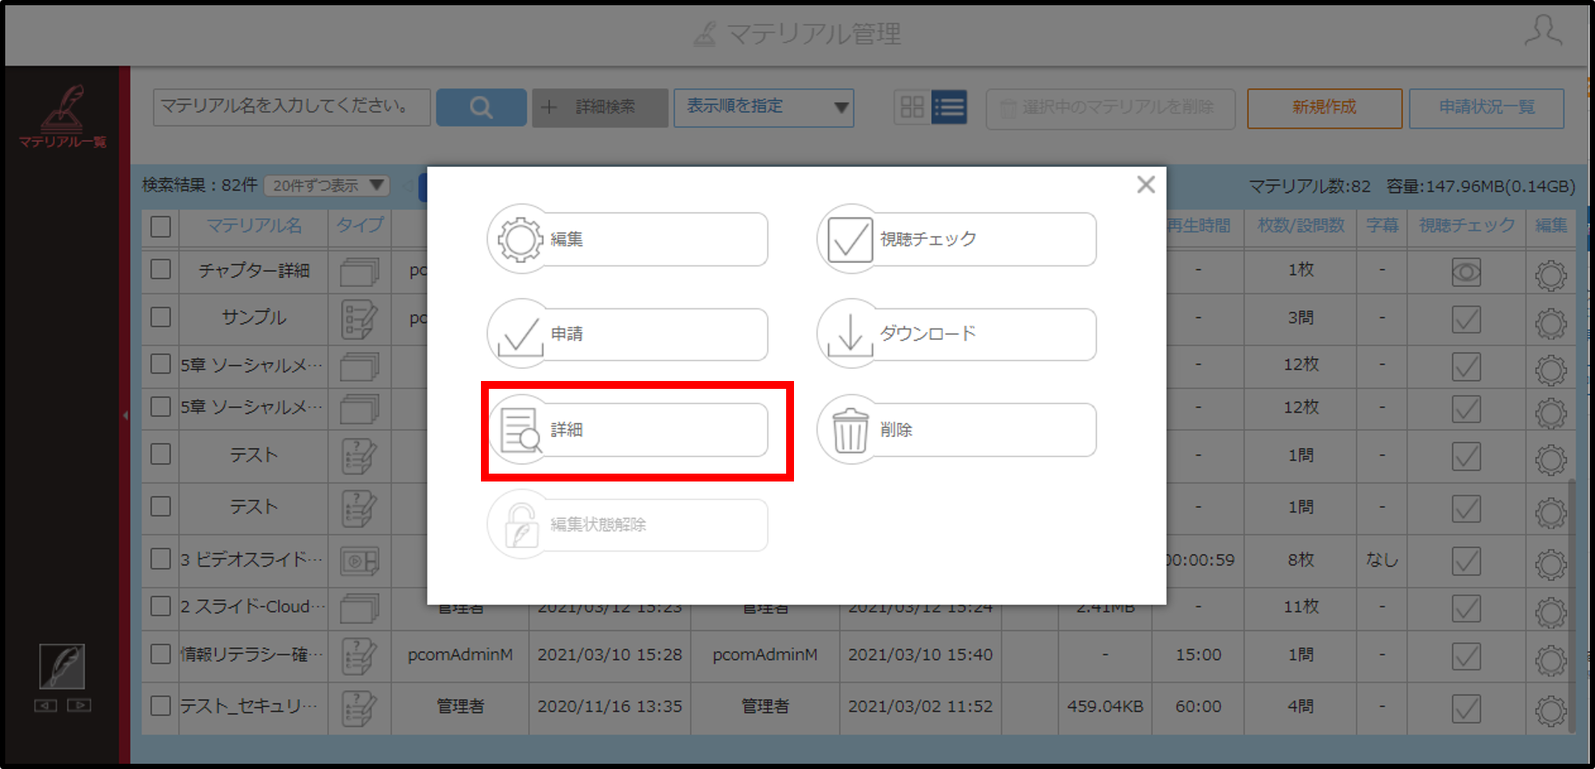Click 視聴チェック checkmark in 情報リテラシー確 row
This screenshot has width=1595, height=769.
click(1466, 656)
